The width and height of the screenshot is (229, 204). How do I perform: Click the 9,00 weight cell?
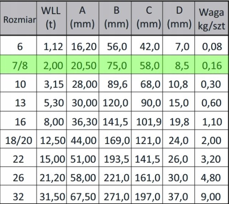212,195
